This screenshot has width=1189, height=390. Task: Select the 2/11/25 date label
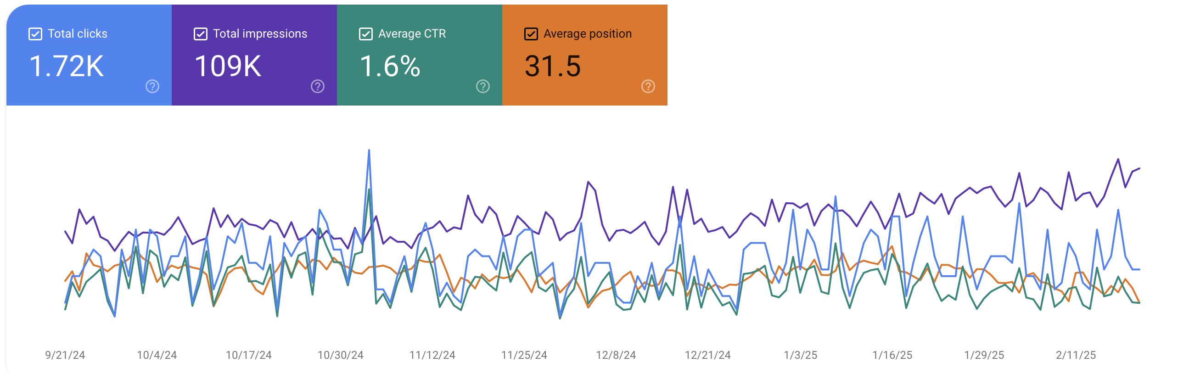pos(1076,355)
